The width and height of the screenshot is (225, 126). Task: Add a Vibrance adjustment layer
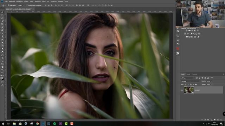click(x=198, y=30)
